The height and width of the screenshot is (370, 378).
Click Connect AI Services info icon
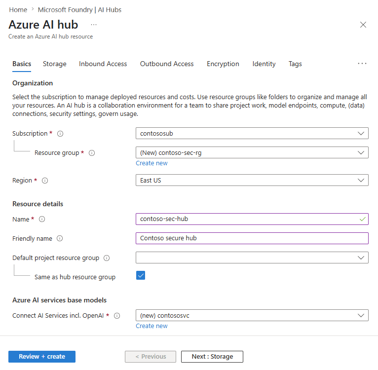click(117, 316)
